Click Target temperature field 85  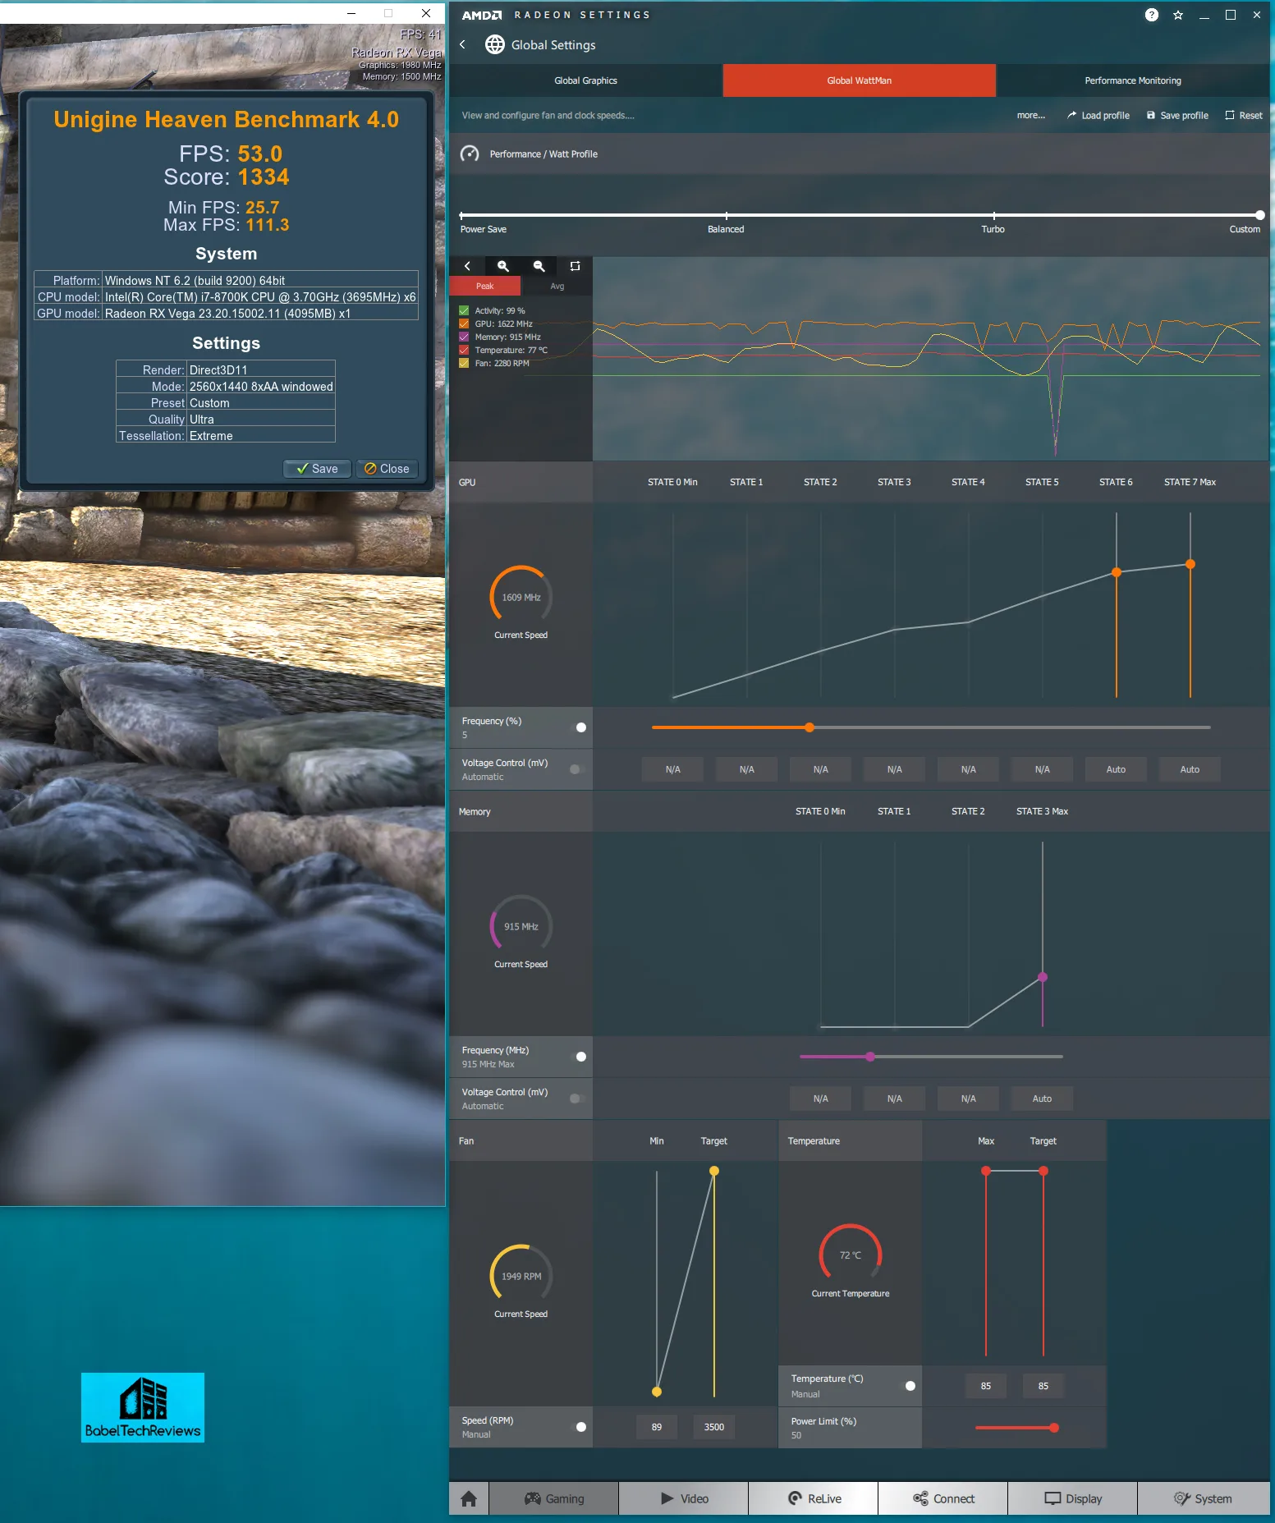[x=1043, y=1386]
